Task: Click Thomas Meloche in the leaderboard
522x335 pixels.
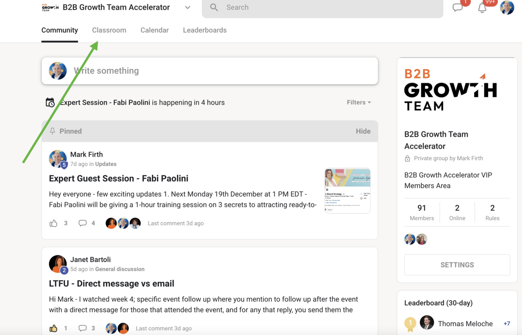Action: 465,323
